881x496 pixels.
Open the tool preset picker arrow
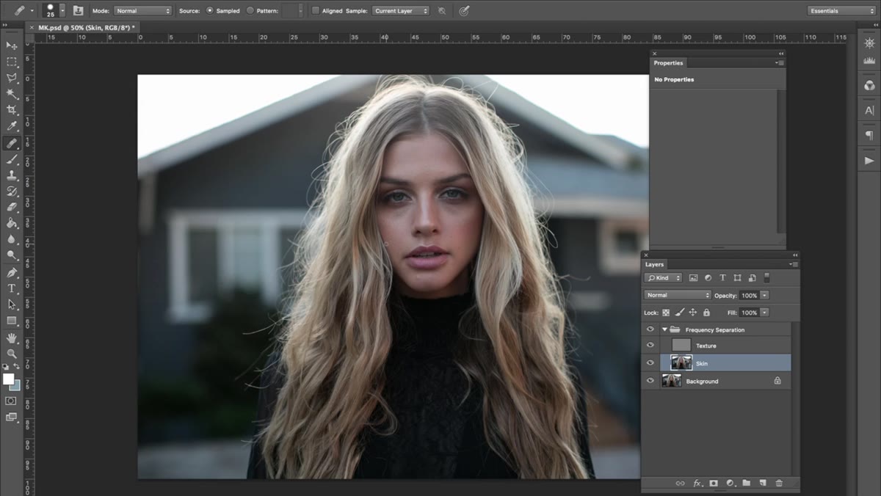pyautogui.click(x=32, y=10)
